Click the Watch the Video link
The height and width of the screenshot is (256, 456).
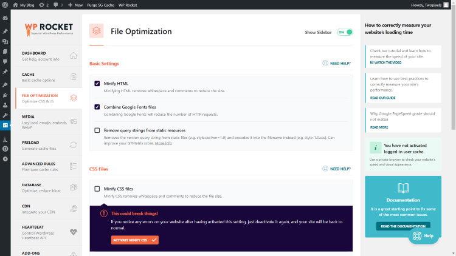[x=385, y=62]
